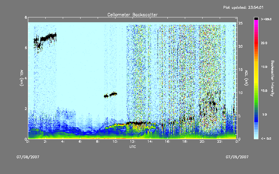The height and width of the screenshot is (174, 279).
Task: Click the ">=25.0" colorbar maximum label
Action: (266, 19)
